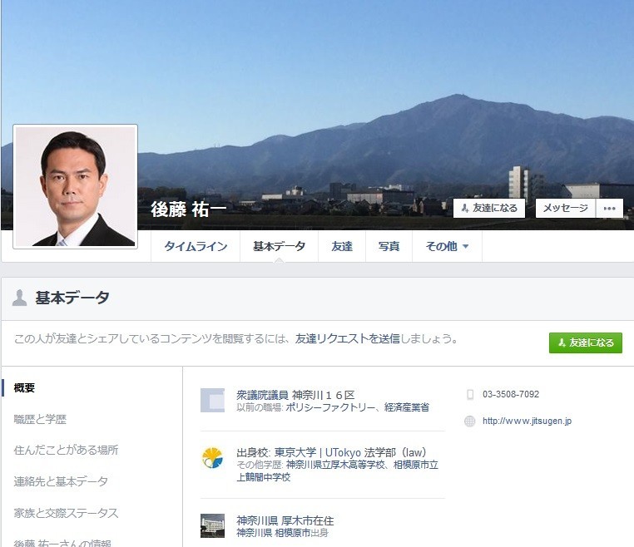Open the http://www.jitsugen.jp link
This screenshot has width=634, height=547.
[x=527, y=421]
